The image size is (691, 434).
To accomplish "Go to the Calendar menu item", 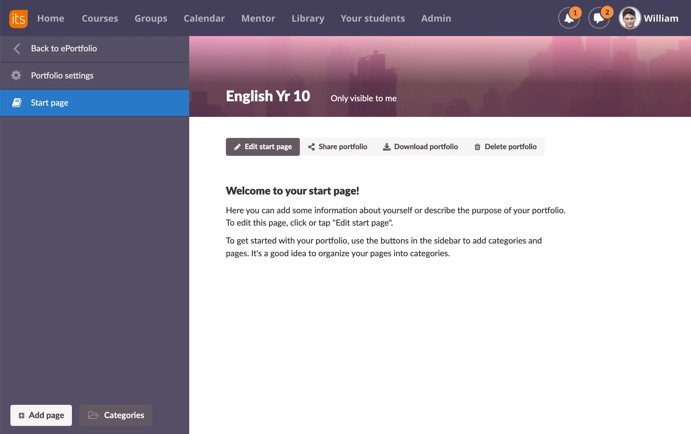I will [x=204, y=18].
